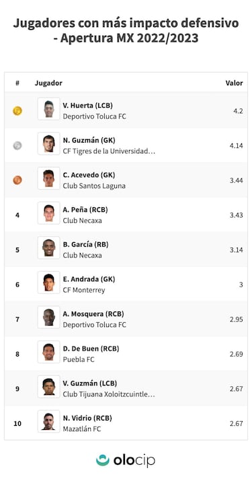Viewport: 252px width, 477px height.
Task: Click the olocip logo icon
Action: tap(103, 460)
